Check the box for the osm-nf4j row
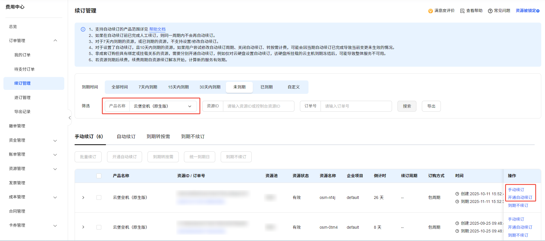Image resolution: width=545 pixels, height=241 pixels. (99, 197)
